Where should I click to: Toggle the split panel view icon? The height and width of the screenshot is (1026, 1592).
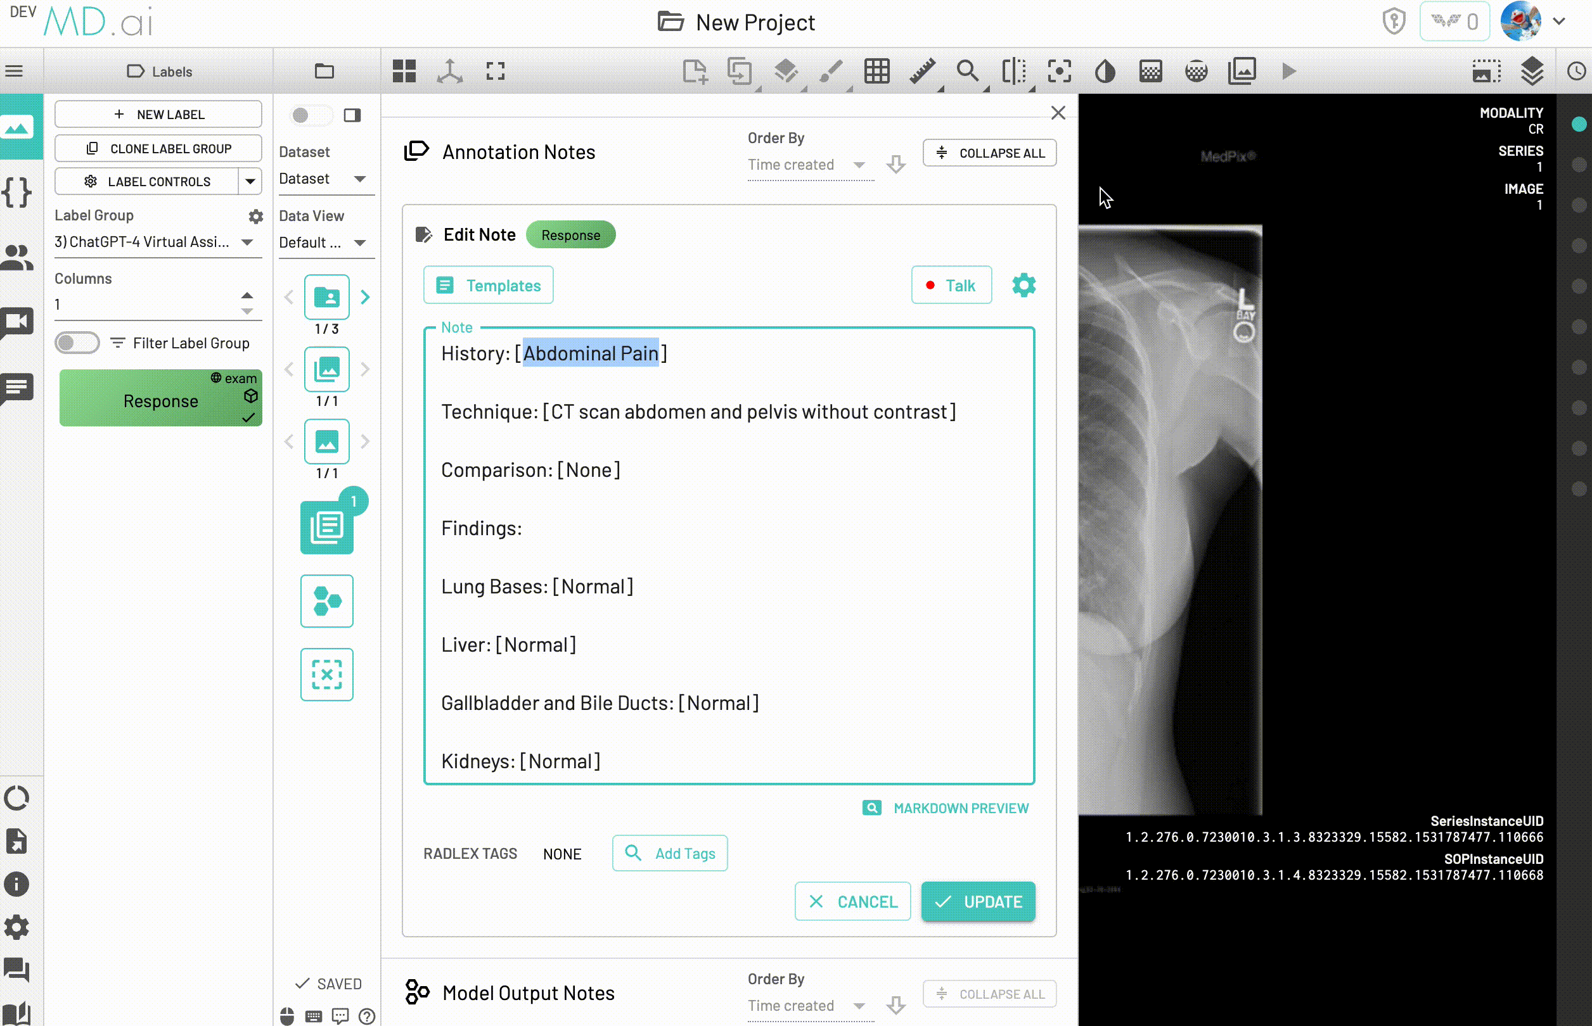point(352,115)
